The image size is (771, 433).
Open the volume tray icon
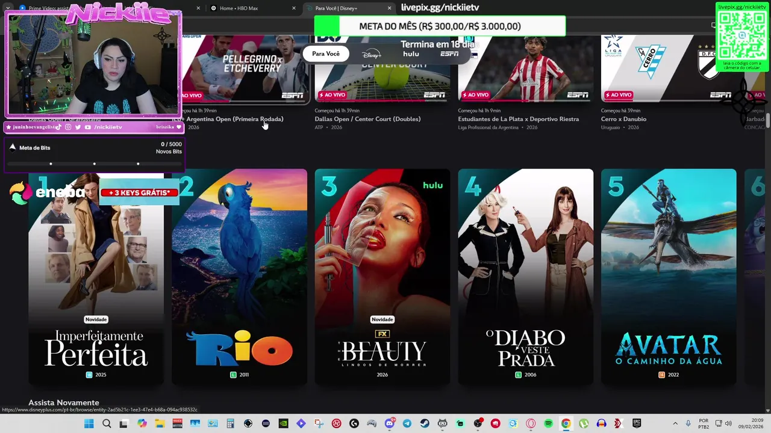[729, 423]
